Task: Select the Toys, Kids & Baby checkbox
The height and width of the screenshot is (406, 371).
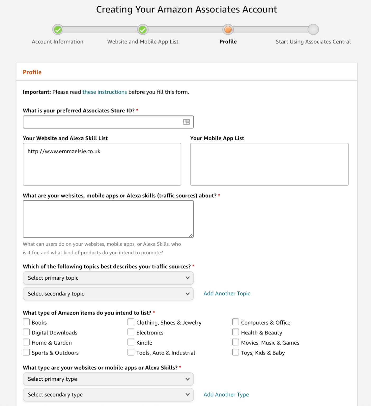Action: 235,352
